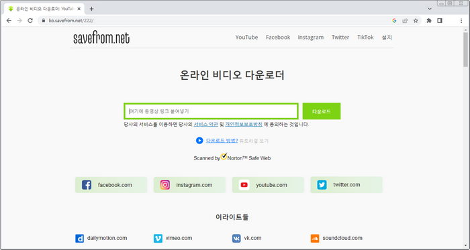Click the Vimeo logo icon
The width and height of the screenshot is (470, 250).
tap(158, 239)
